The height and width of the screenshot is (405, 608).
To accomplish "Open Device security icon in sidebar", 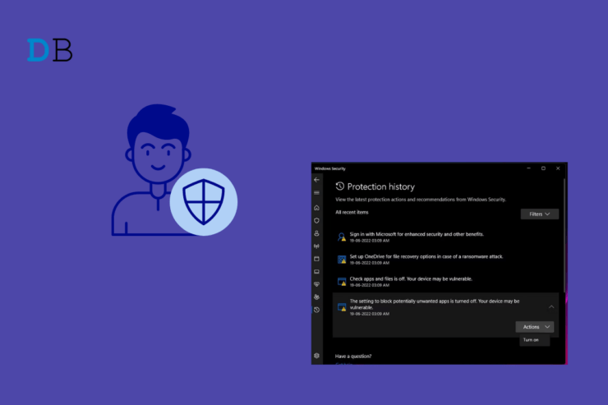I will pos(317,271).
